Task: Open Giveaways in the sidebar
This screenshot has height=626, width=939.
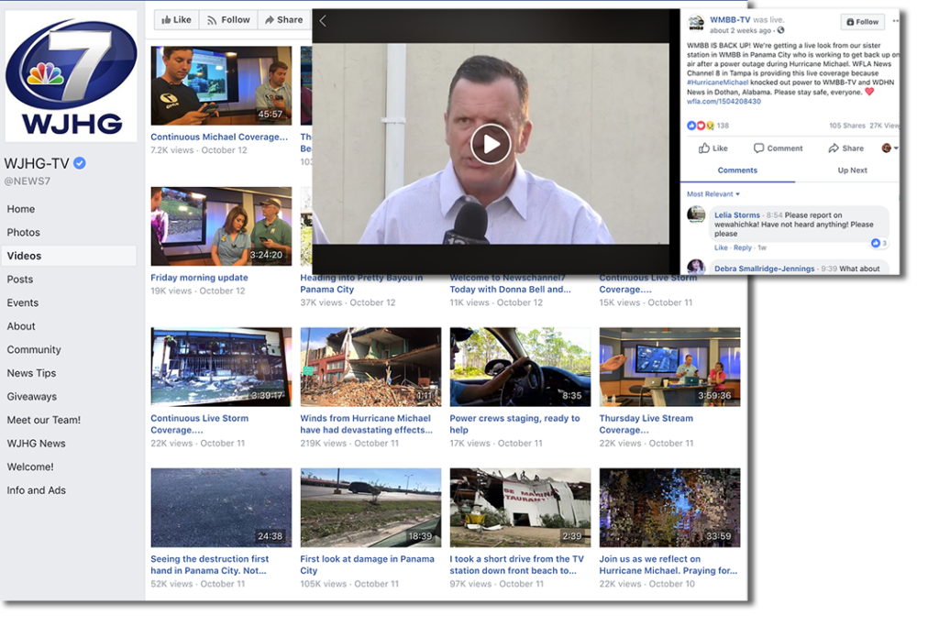Action: click(x=32, y=396)
